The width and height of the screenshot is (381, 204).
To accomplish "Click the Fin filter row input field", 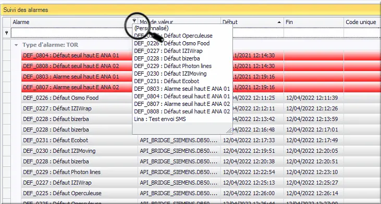I will [313, 32].
